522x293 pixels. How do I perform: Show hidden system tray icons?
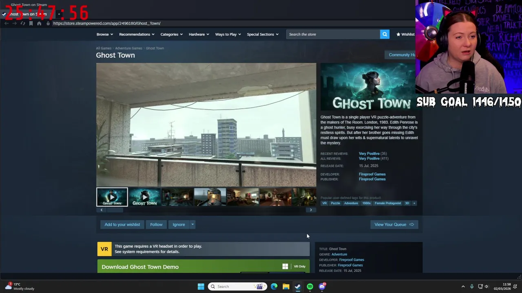[x=463, y=286]
